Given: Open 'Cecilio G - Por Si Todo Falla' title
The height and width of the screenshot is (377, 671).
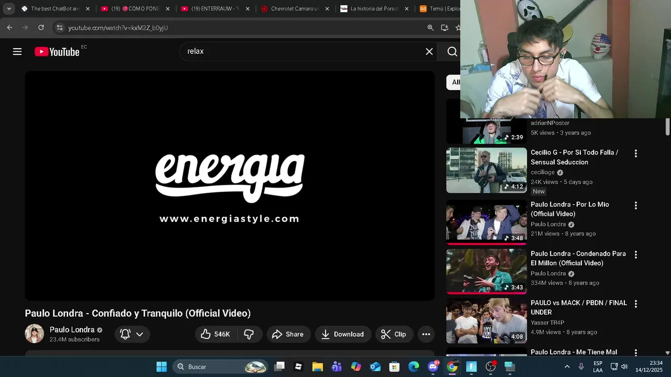Looking at the screenshot, I should pyautogui.click(x=575, y=157).
